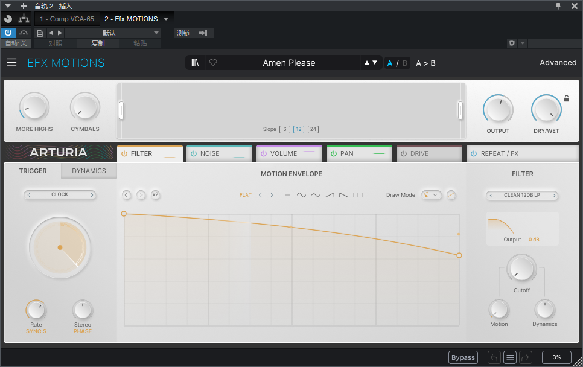This screenshot has width=583, height=367.
Task: Open the edit history list icon
Action: pyautogui.click(x=510, y=358)
